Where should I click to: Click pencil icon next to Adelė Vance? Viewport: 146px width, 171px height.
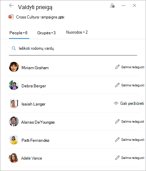click(x=117, y=158)
